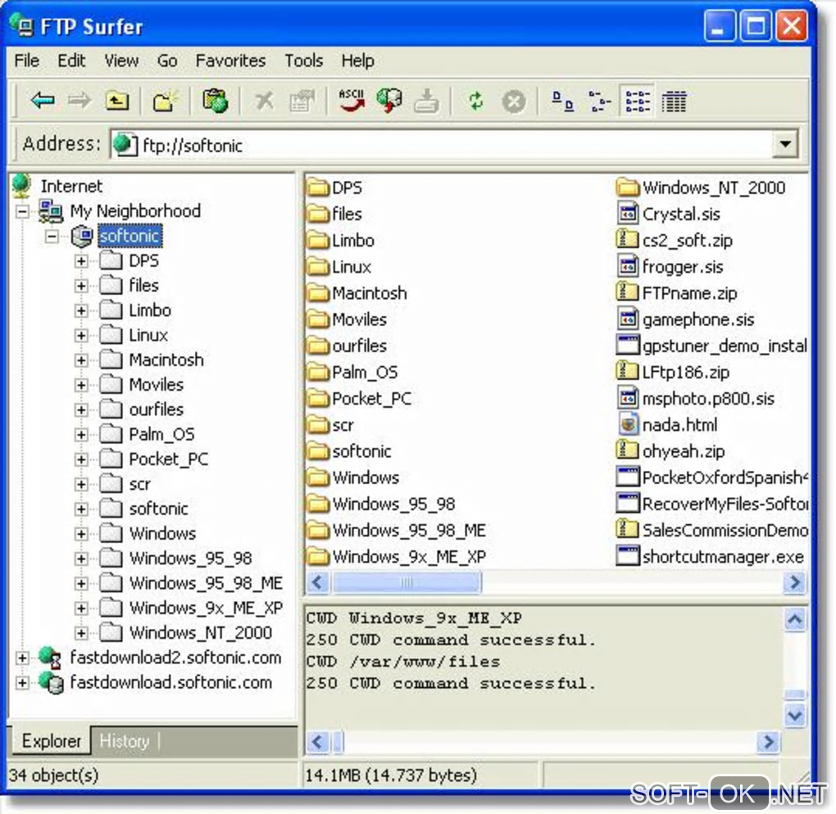Click the log pane scroll down arrow
836x814 pixels.
coord(794,714)
